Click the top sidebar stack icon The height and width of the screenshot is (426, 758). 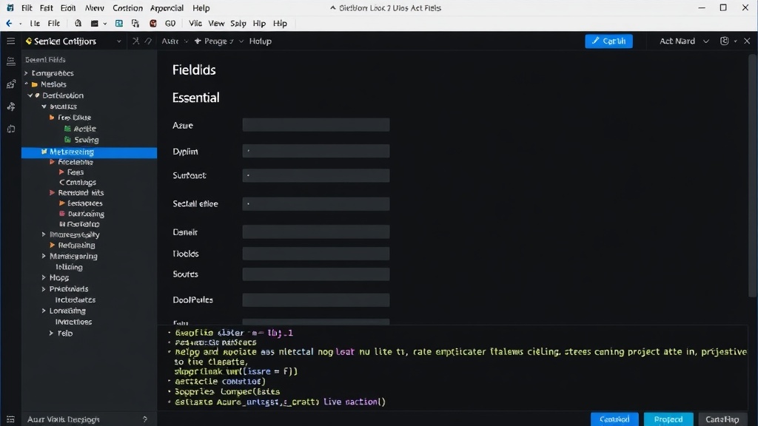pyautogui.click(x=10, y=61)
